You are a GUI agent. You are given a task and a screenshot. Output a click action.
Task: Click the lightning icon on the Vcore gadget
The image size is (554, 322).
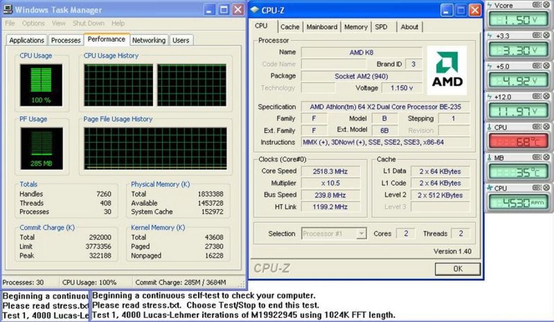[489, 5]
